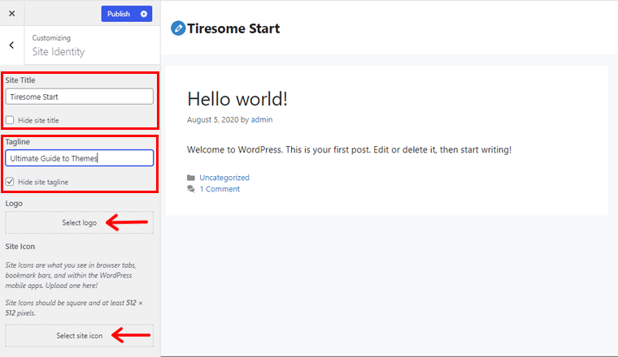Click the folder category icon
Viewport: 618px width, 357px height.
(x=191, y=178)
